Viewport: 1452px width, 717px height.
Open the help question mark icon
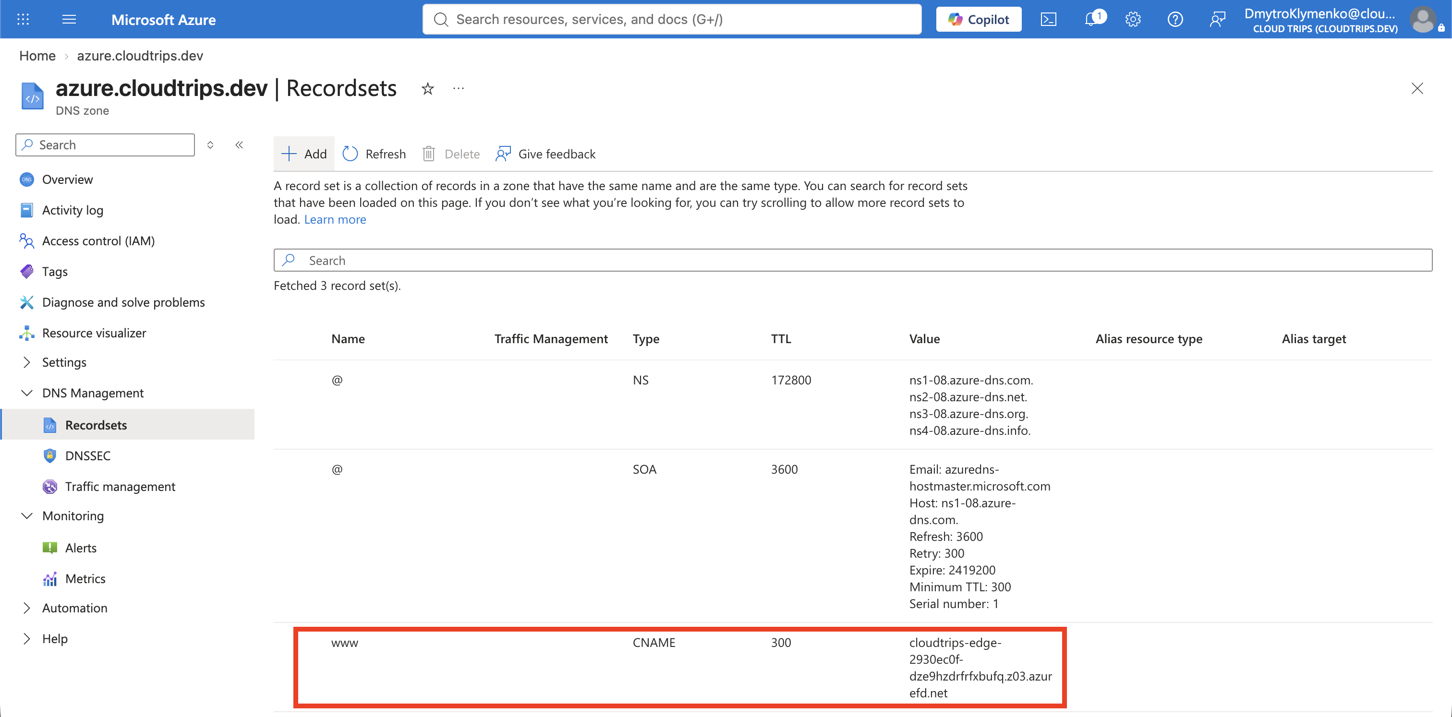1174,19
